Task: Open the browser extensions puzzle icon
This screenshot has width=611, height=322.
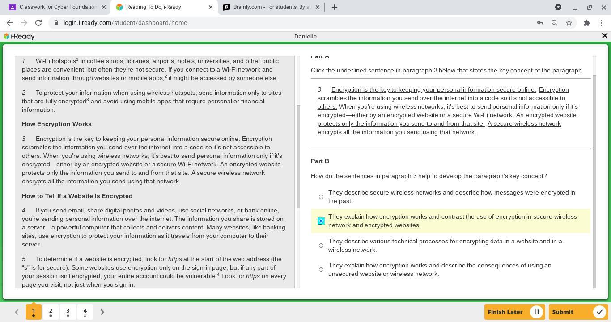Action: coord(587,23)
